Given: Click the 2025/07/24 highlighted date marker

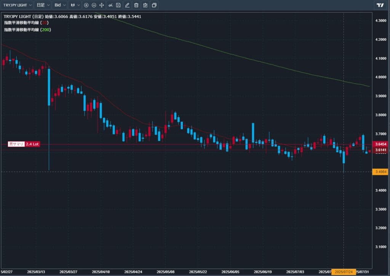Looking at the screenshot, I should click(344, 272).
